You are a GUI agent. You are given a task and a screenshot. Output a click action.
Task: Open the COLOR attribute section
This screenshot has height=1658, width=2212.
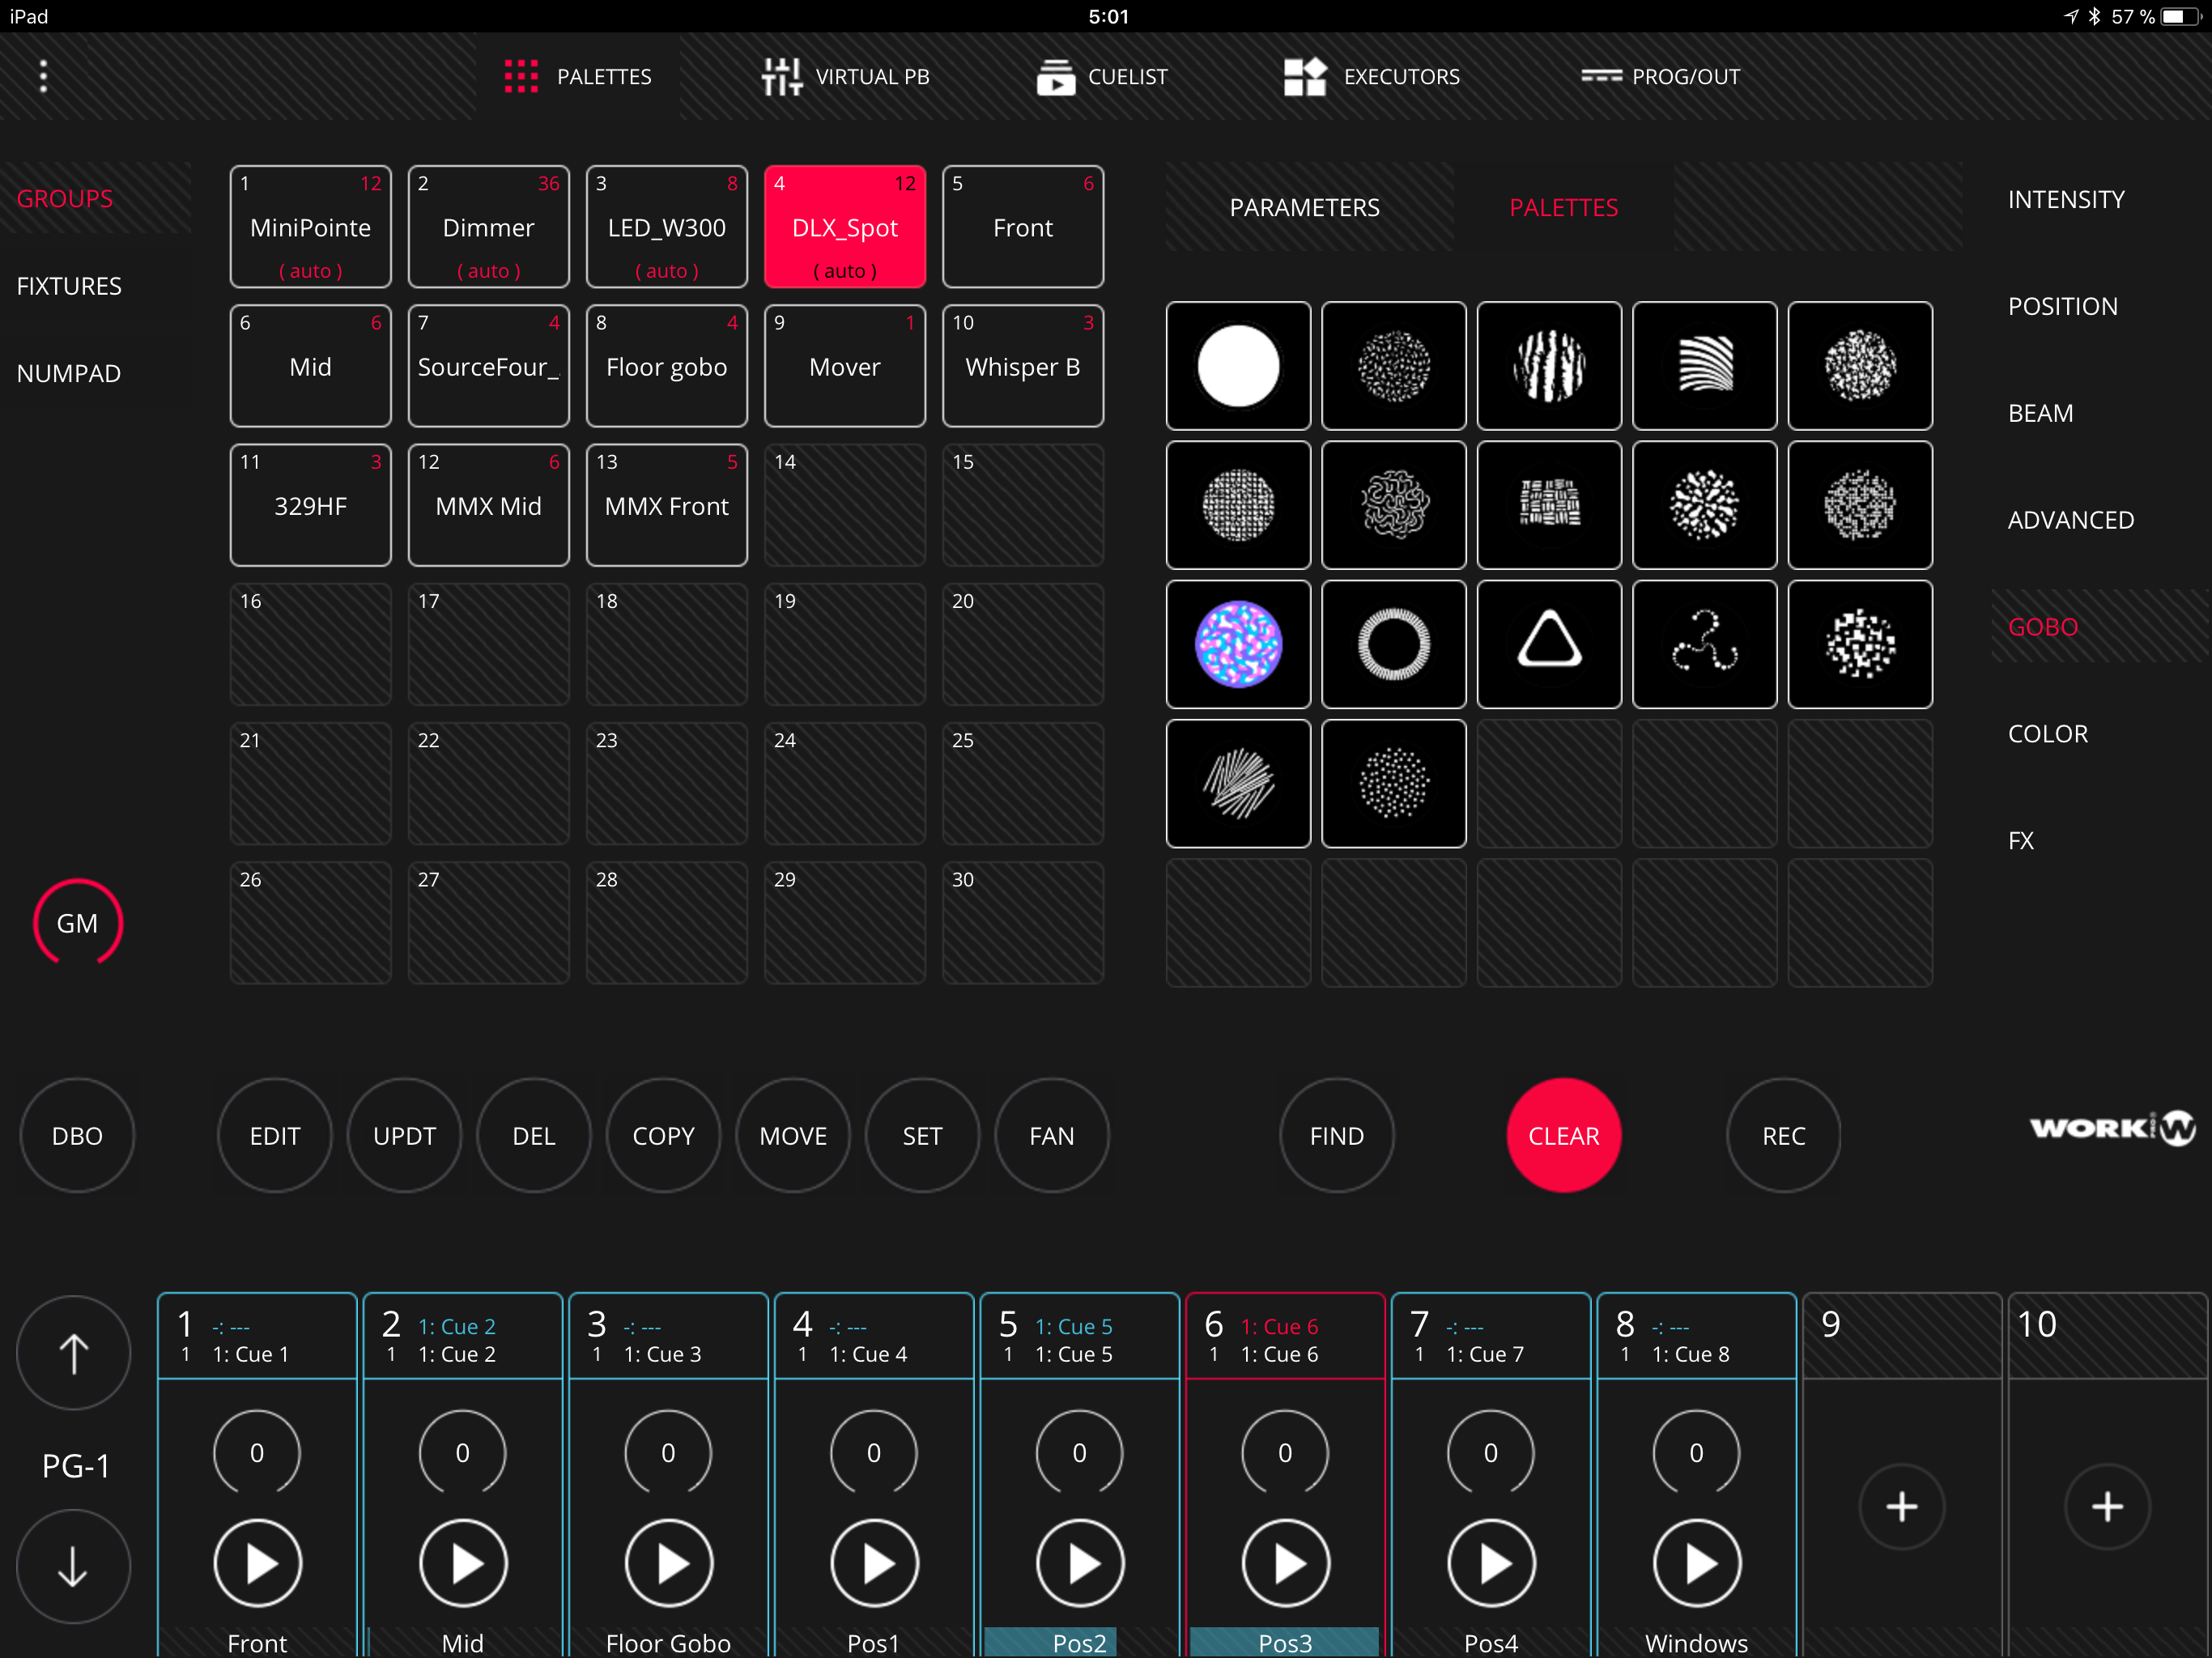[2047, 733]
